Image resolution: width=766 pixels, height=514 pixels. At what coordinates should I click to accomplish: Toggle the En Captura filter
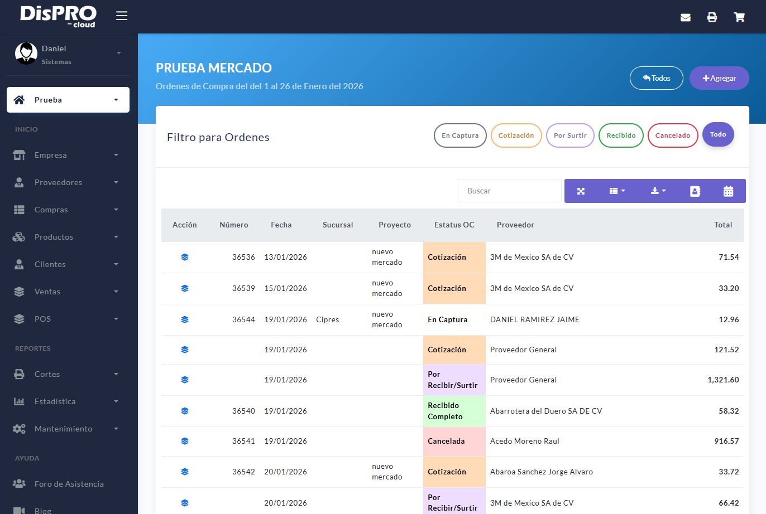[x=460, y=135]
